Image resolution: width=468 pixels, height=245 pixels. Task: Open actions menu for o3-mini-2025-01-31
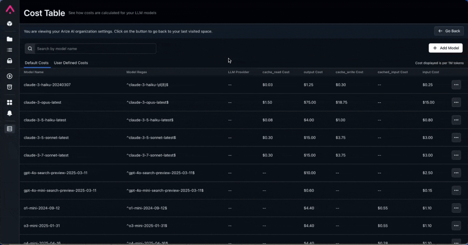(456, 226)
